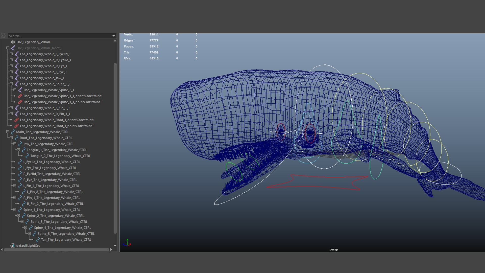Click curve icon of Tongue_2_The_Legendary_Whale_CTRL
Screen dimensions: 485x273
pyautogui.click(x=27, y=156)
